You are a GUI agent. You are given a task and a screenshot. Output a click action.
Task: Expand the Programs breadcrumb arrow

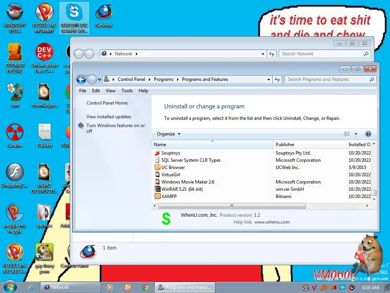(x=177, y=79)
